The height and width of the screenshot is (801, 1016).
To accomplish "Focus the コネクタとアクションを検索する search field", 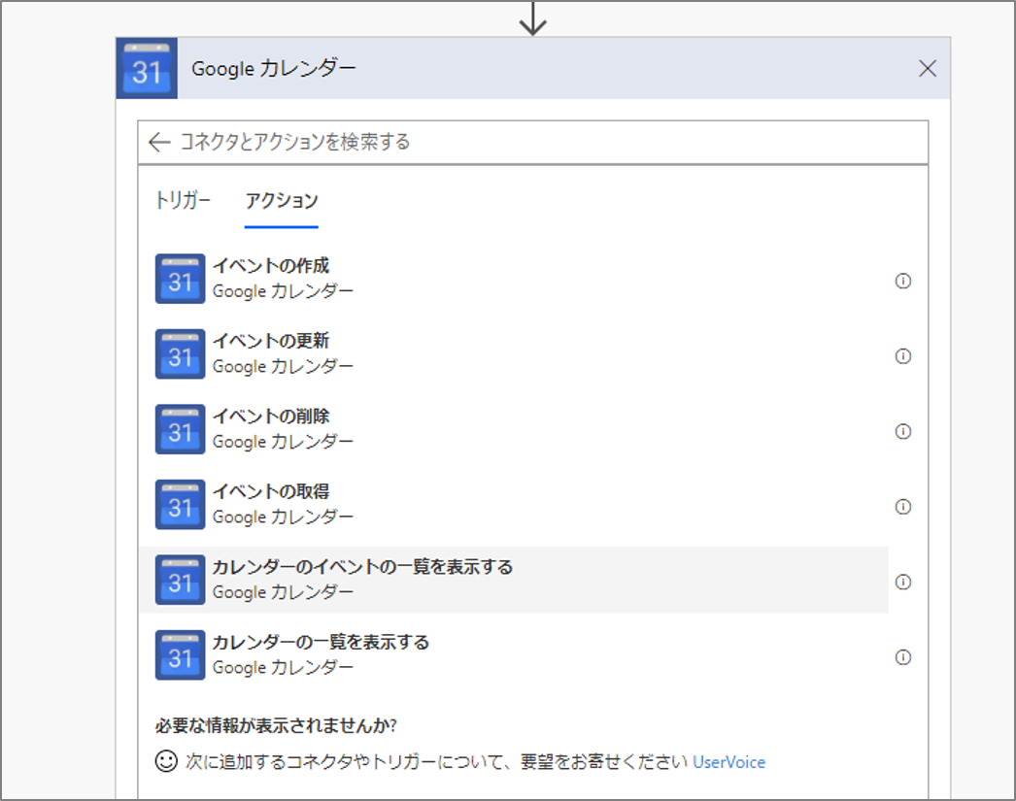I will click(532, 142).
